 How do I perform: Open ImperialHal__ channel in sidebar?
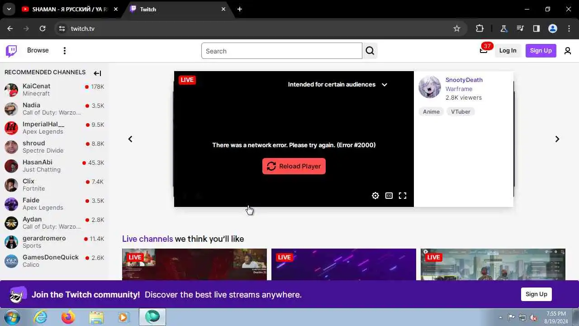click(54, 128)
